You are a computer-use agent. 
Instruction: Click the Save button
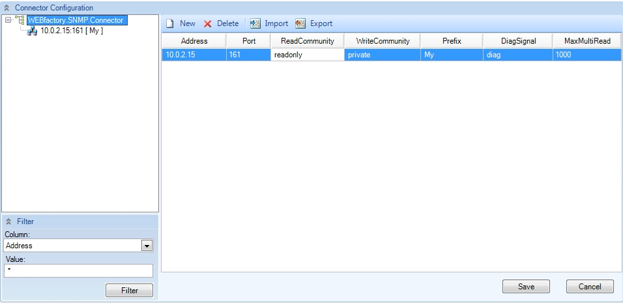pyautogui.click(x=526, y=286)
